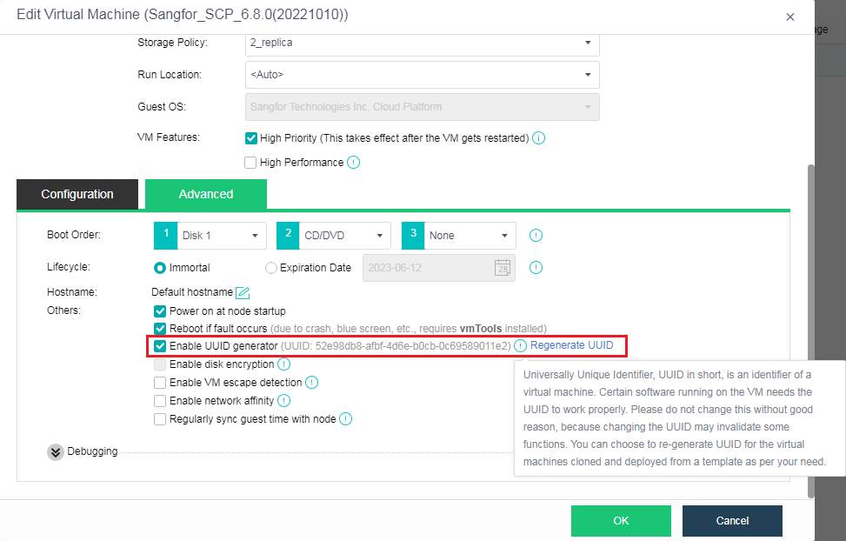Click info icon beside Enable disk encryption
Image resolution: width=846 pixels, height=541 pixels.
point(283,364)
